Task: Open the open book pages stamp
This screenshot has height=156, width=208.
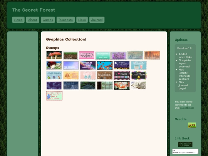Action: (139, 86)
